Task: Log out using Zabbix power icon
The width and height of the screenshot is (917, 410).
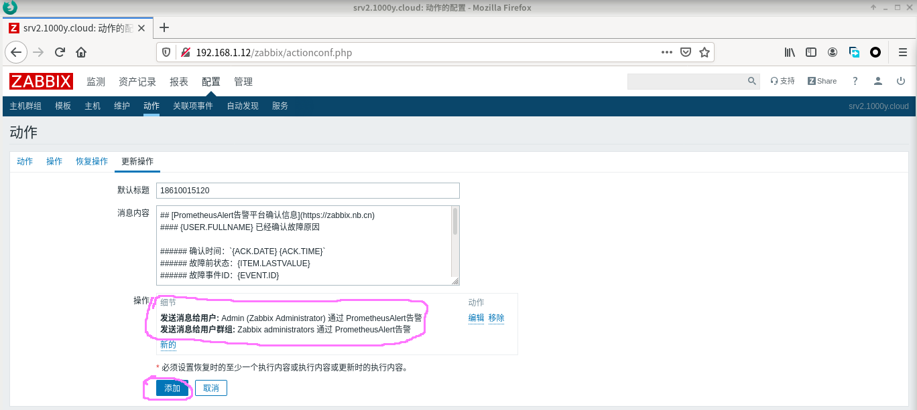Action: 900,81
